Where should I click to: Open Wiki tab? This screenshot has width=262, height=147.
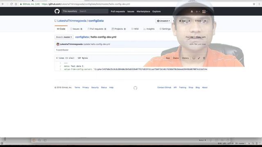[x=135, y=29]
